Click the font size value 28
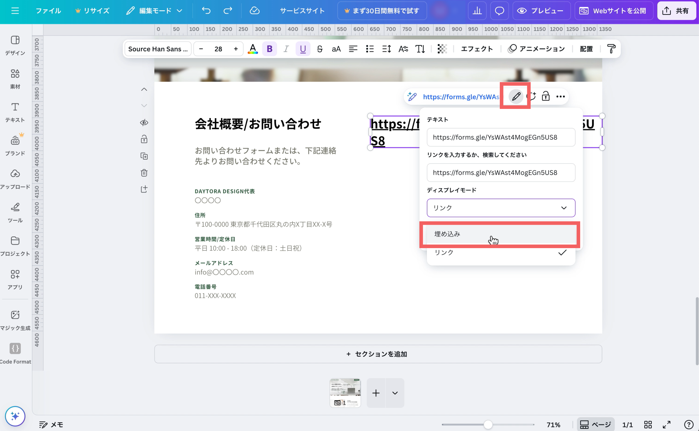This screenshot has height=431, width=699. click(218, 49)
